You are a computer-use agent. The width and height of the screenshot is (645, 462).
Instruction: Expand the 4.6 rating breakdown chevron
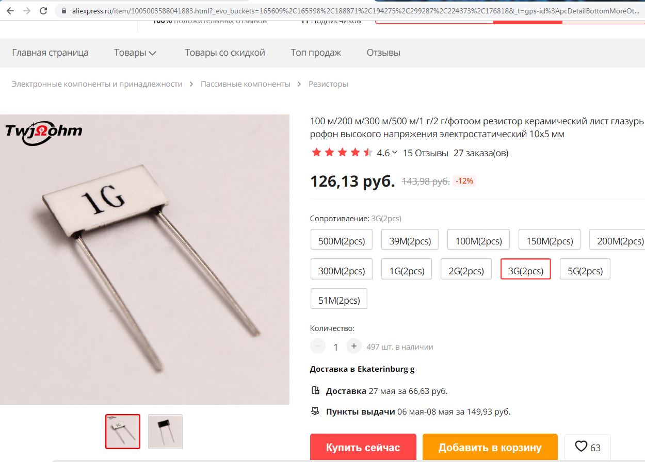pos(395,152)
